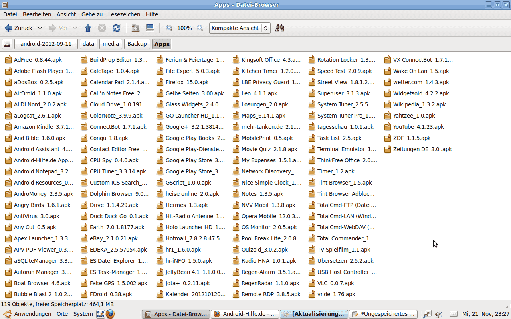Select the Apps path button
This screenshot has width=511, height=319.
(x=162, y=44)
